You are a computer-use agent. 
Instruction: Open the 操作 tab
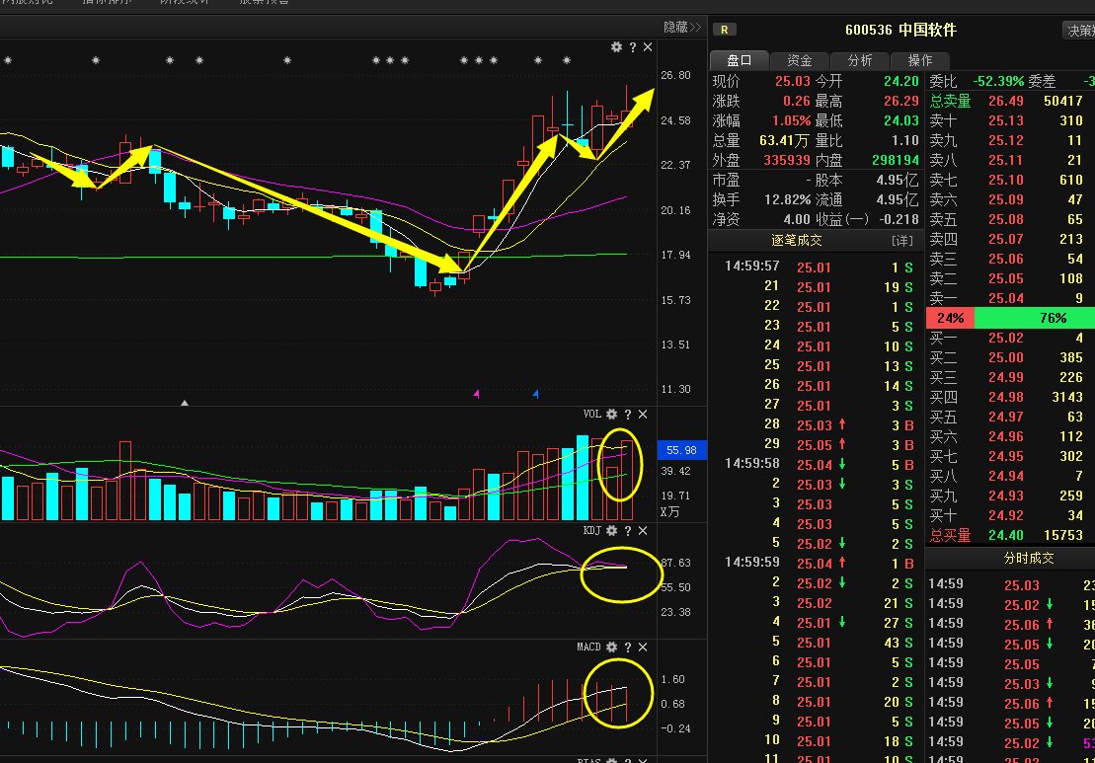pos(919,60)
